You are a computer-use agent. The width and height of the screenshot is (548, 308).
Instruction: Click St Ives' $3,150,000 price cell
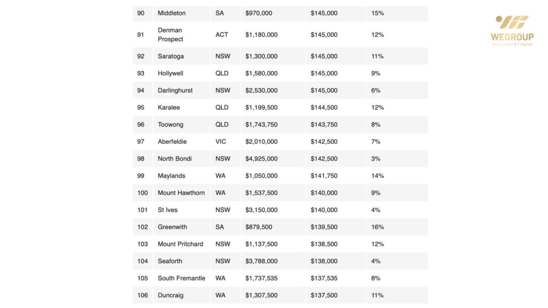pyautogui.click(x=261, y=210)
